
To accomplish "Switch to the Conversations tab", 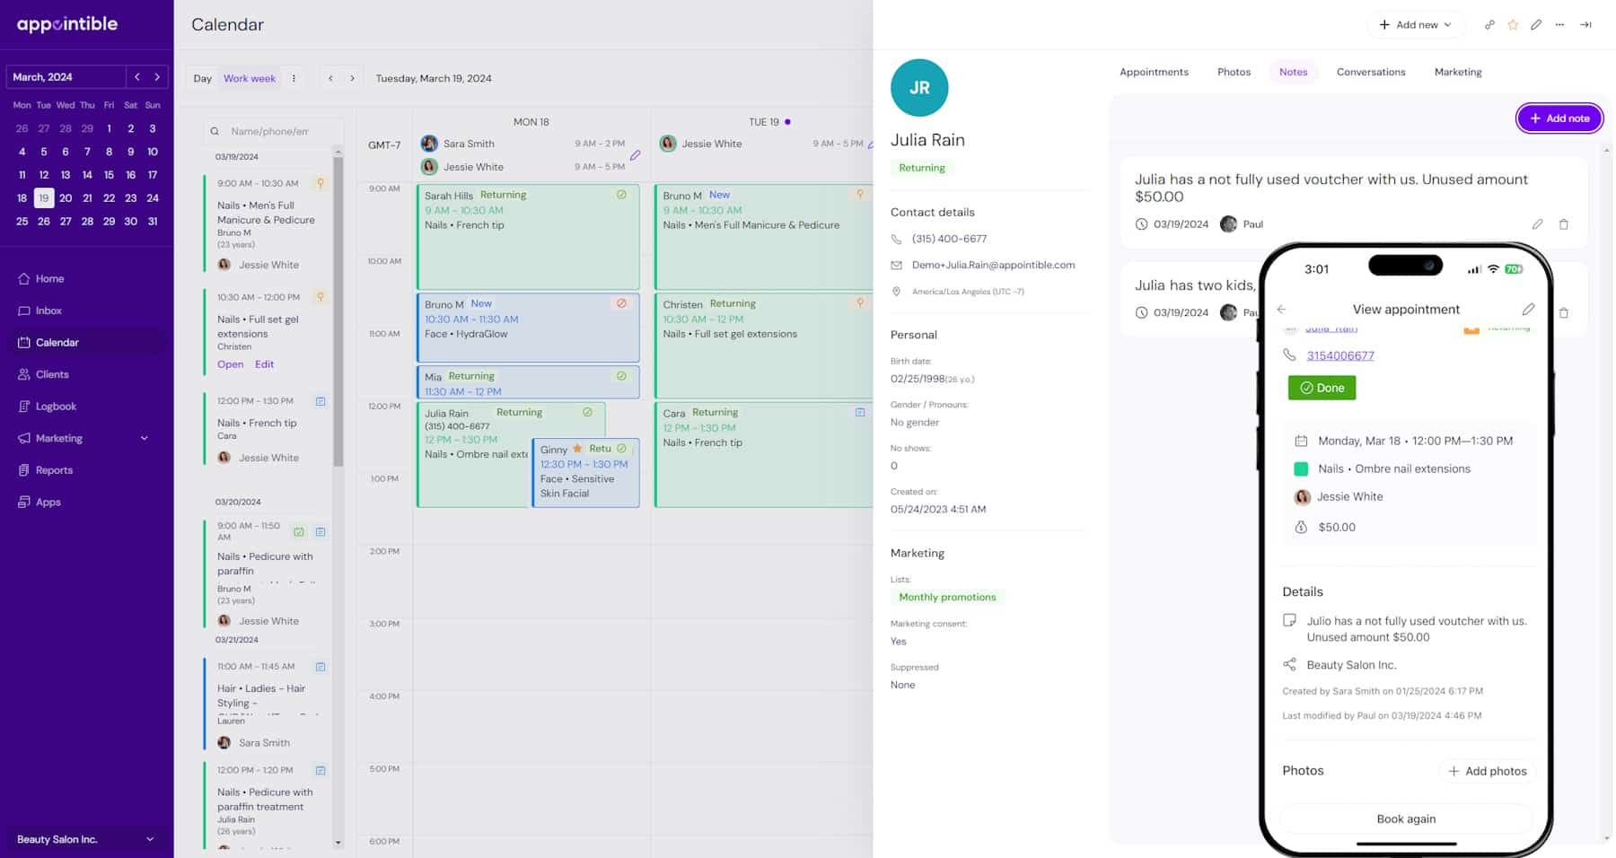I will tap(1371, 72).
